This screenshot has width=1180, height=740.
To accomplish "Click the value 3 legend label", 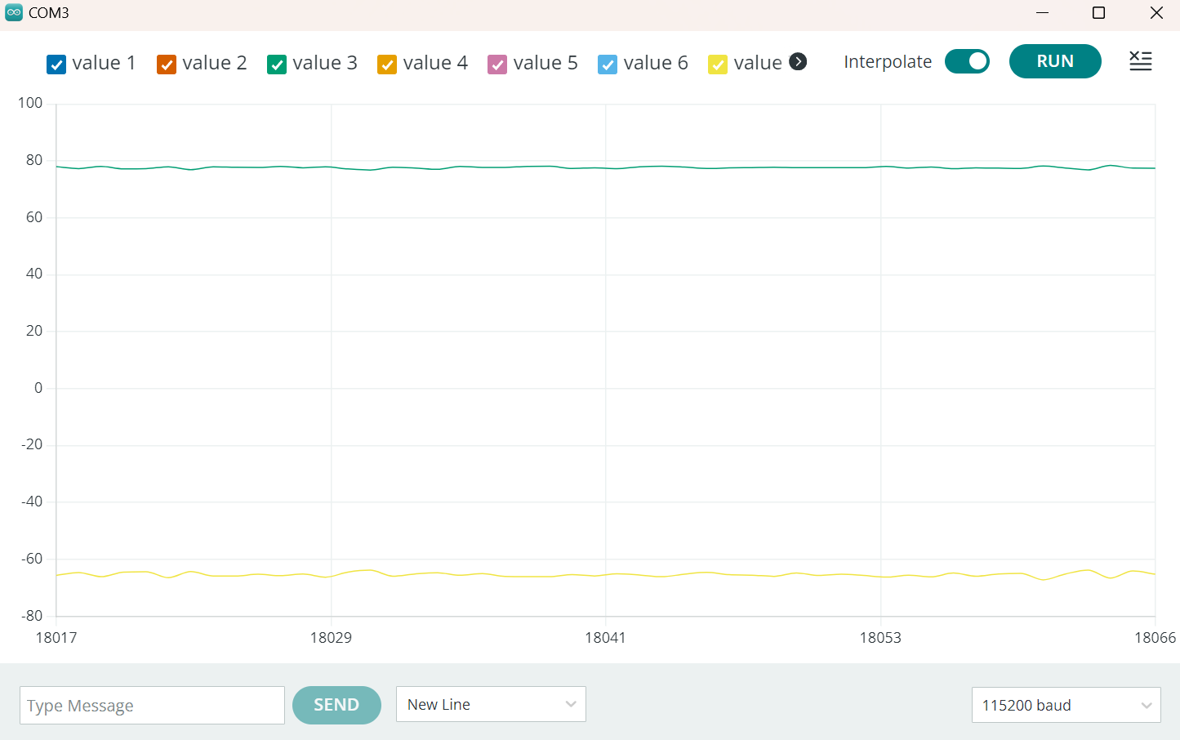I will (325, 63).
